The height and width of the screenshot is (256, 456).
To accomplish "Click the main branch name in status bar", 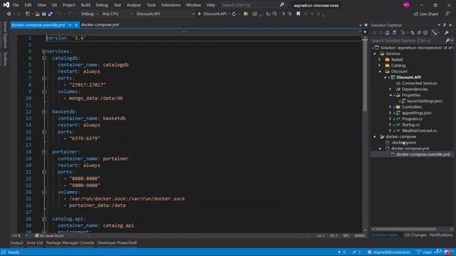I will click(427, 252).
